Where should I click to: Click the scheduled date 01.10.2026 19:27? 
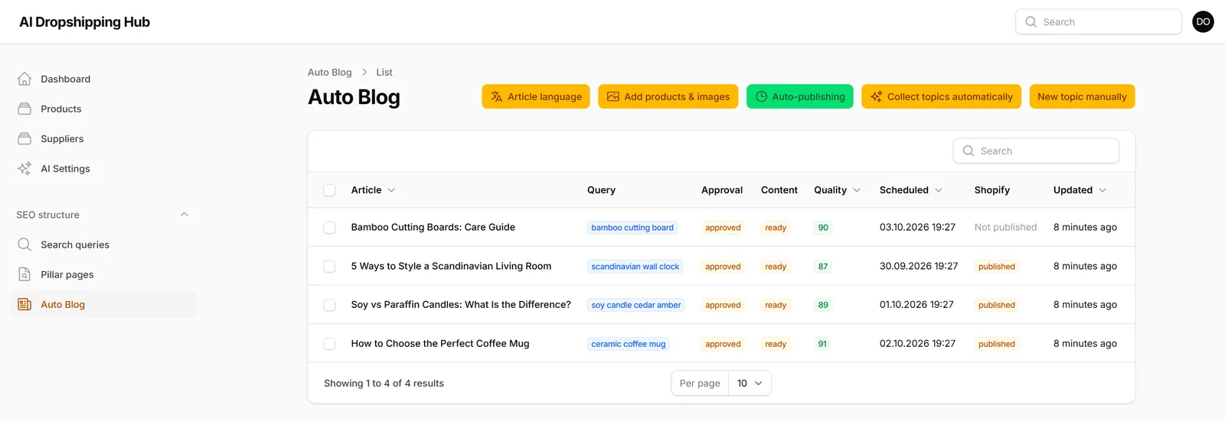click(916, 304)
